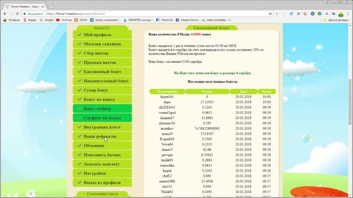Open Бонус на вывод menu item
Screen dimensions: 353x198
pyautogui.click(x=102, y=99)
